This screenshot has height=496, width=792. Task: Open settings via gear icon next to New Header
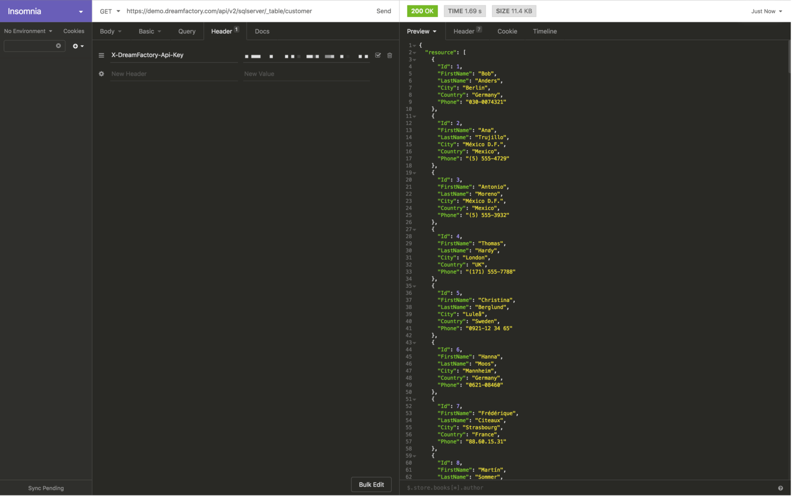(x=101, y=73)
